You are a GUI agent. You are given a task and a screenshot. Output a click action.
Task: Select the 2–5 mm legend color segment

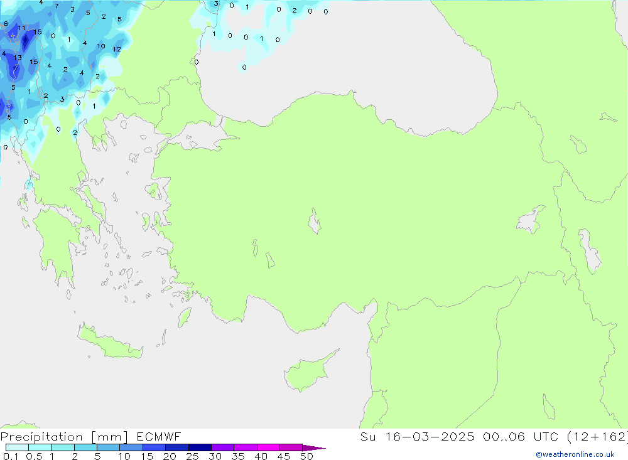click(x=85, y=447)
